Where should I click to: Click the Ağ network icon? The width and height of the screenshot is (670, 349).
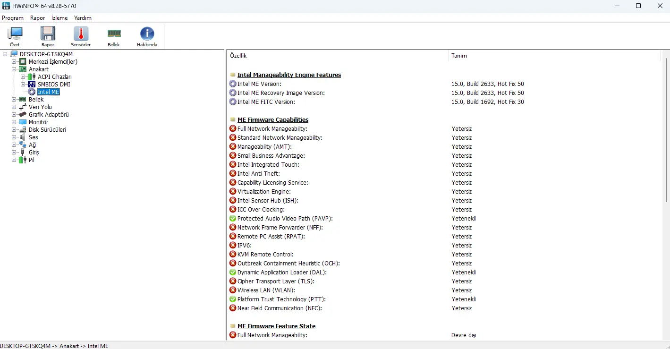click(x=23, y=145)
